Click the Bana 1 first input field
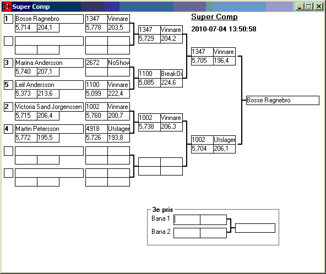Screen dimensions: 326x274 (187, 220)
